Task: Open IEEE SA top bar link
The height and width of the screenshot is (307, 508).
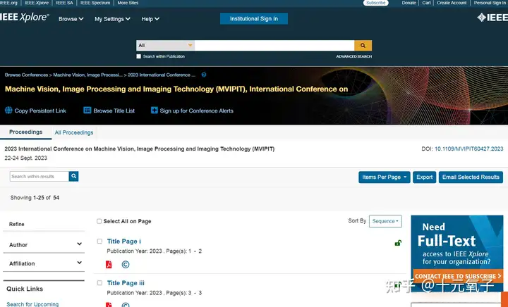Action: pos(64,3)
